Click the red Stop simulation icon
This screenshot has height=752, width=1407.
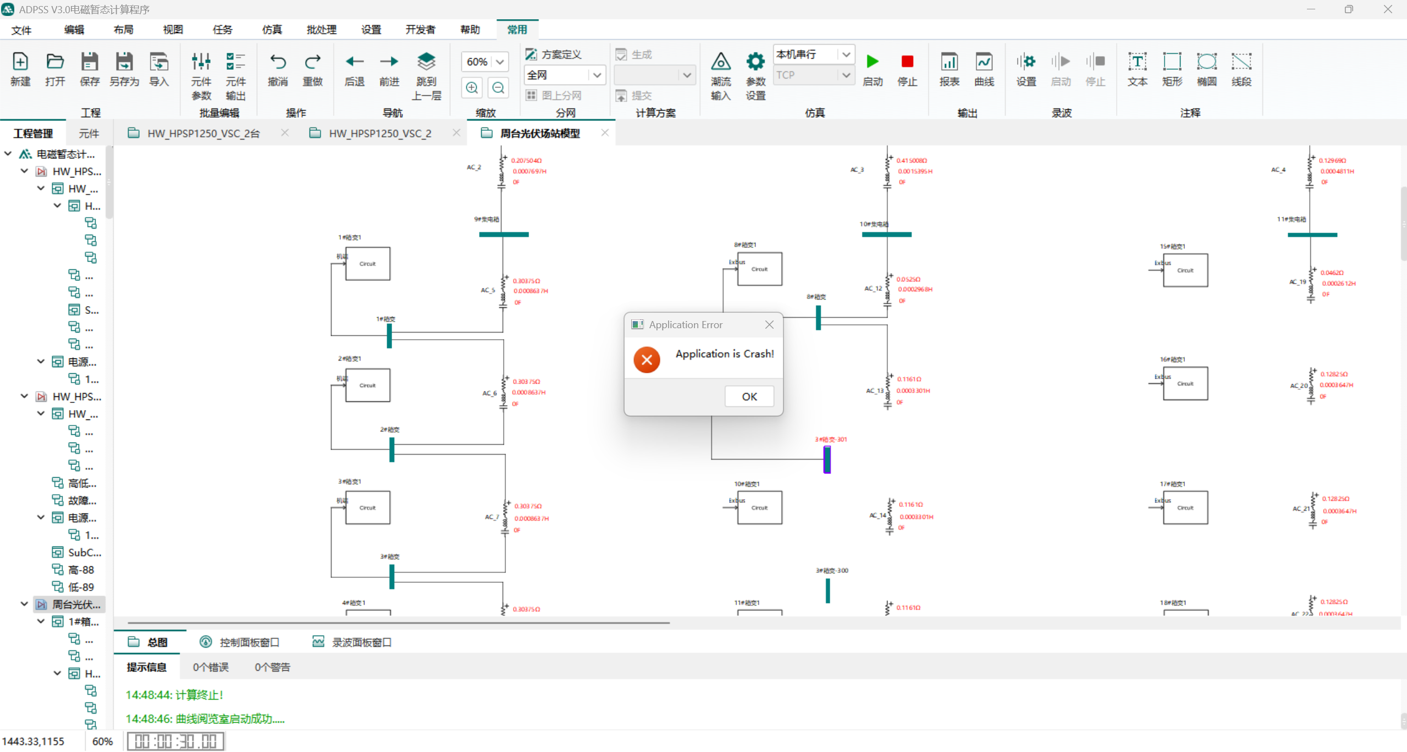[907, 62]
